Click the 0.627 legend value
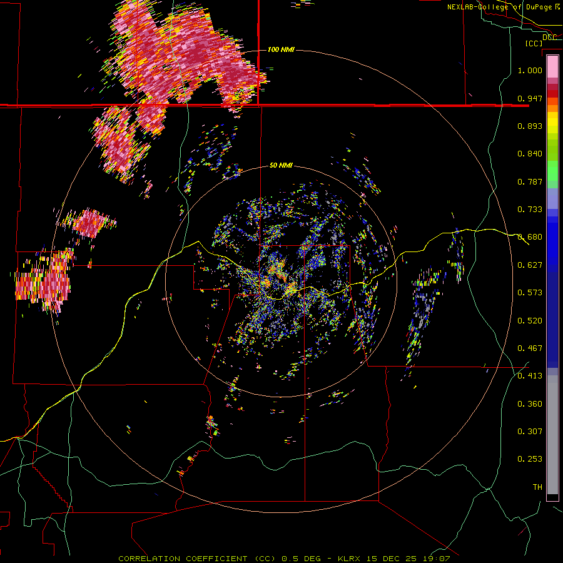Image resolution: width=563 pixels, height=563 pixels. 530,265
